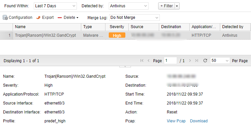Jump to last page arrow icon

tap(197, 61)
